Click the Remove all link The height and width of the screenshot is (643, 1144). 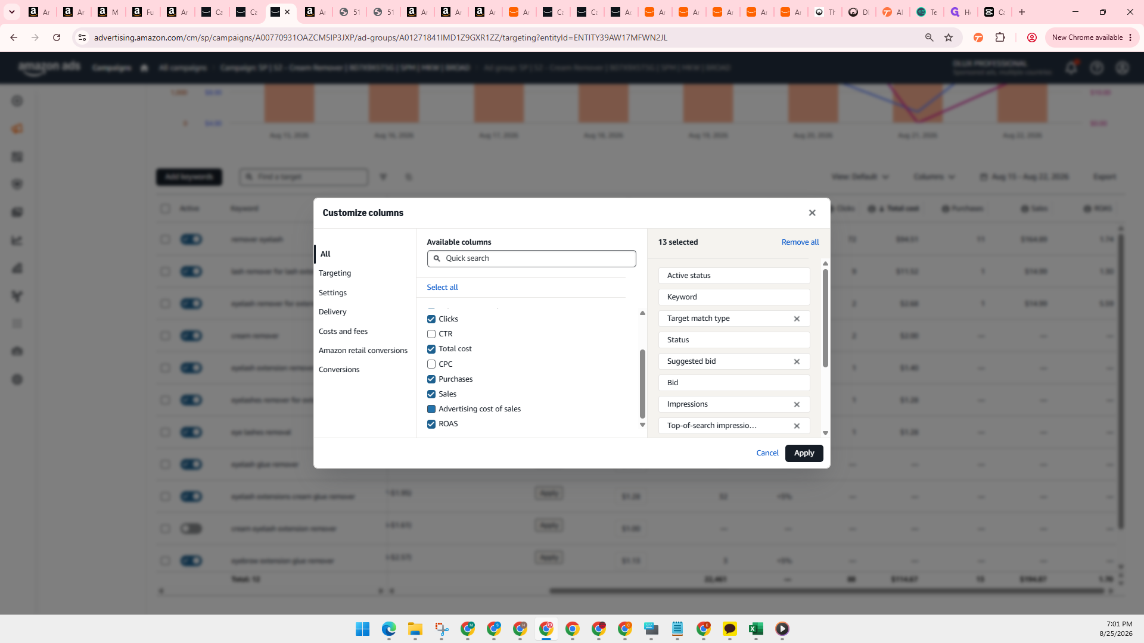click(800, 242)
